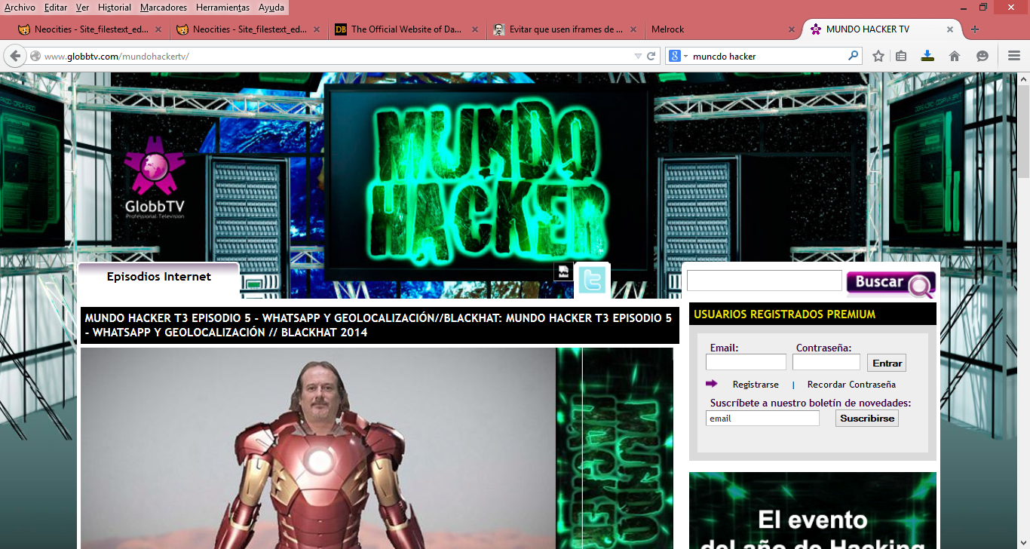Screen dimensions: 1030x549
Task: Click the Buscar search button
Action: pos(891,284)
